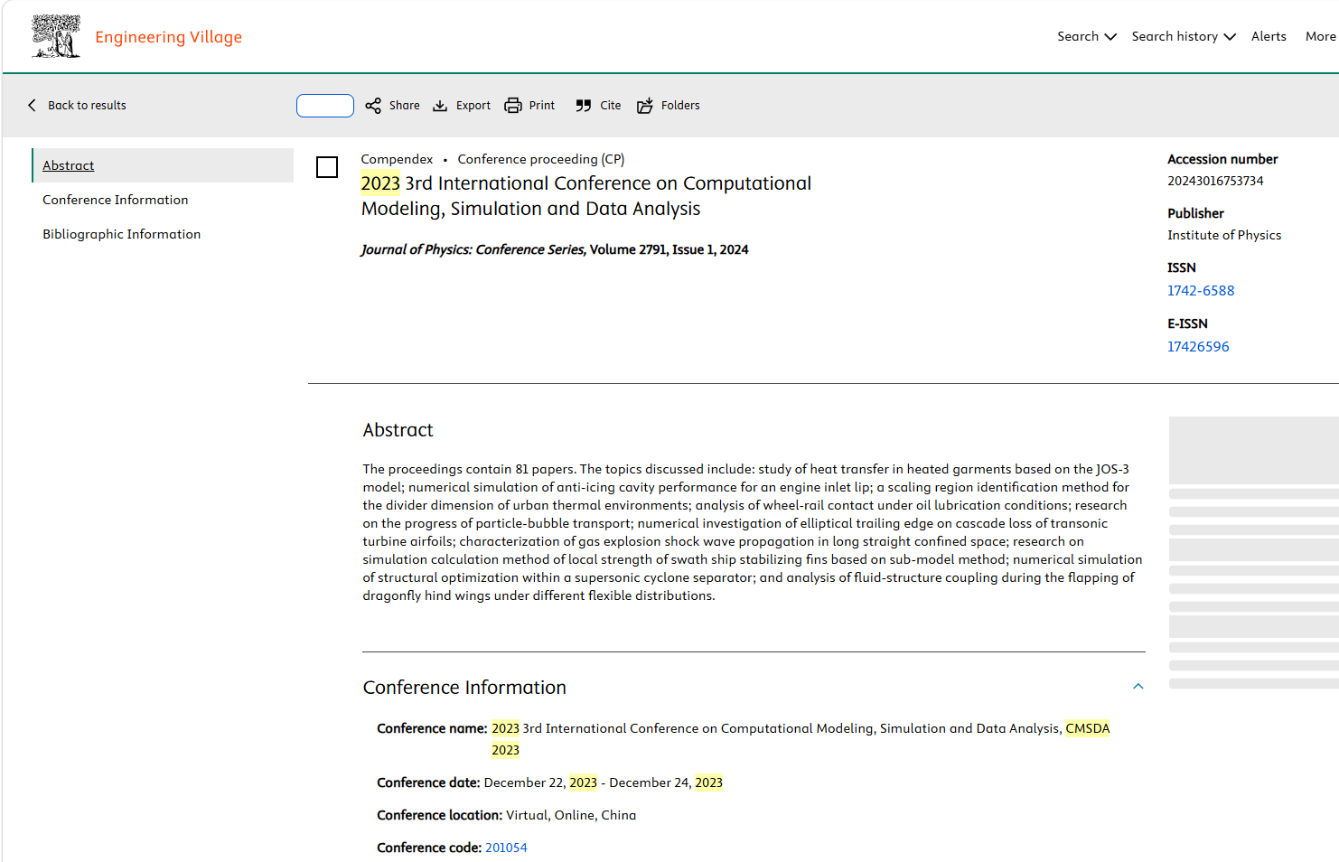Image resolution: width=1339 pixels, height=862 pixels.
Task: Open the Search history dropdown
Action: (1184, 36)
